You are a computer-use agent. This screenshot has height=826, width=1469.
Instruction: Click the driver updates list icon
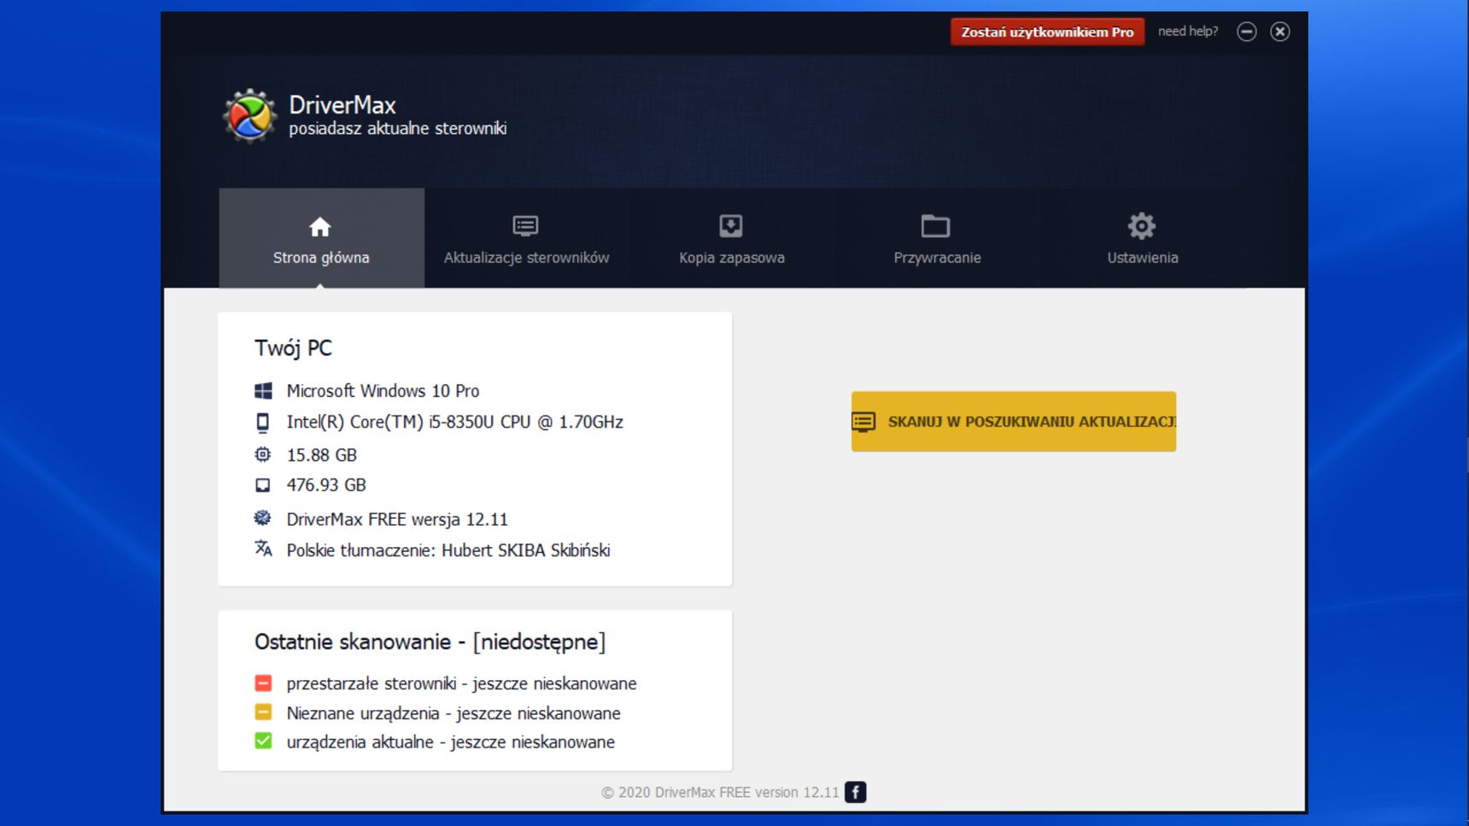[525, 226]
